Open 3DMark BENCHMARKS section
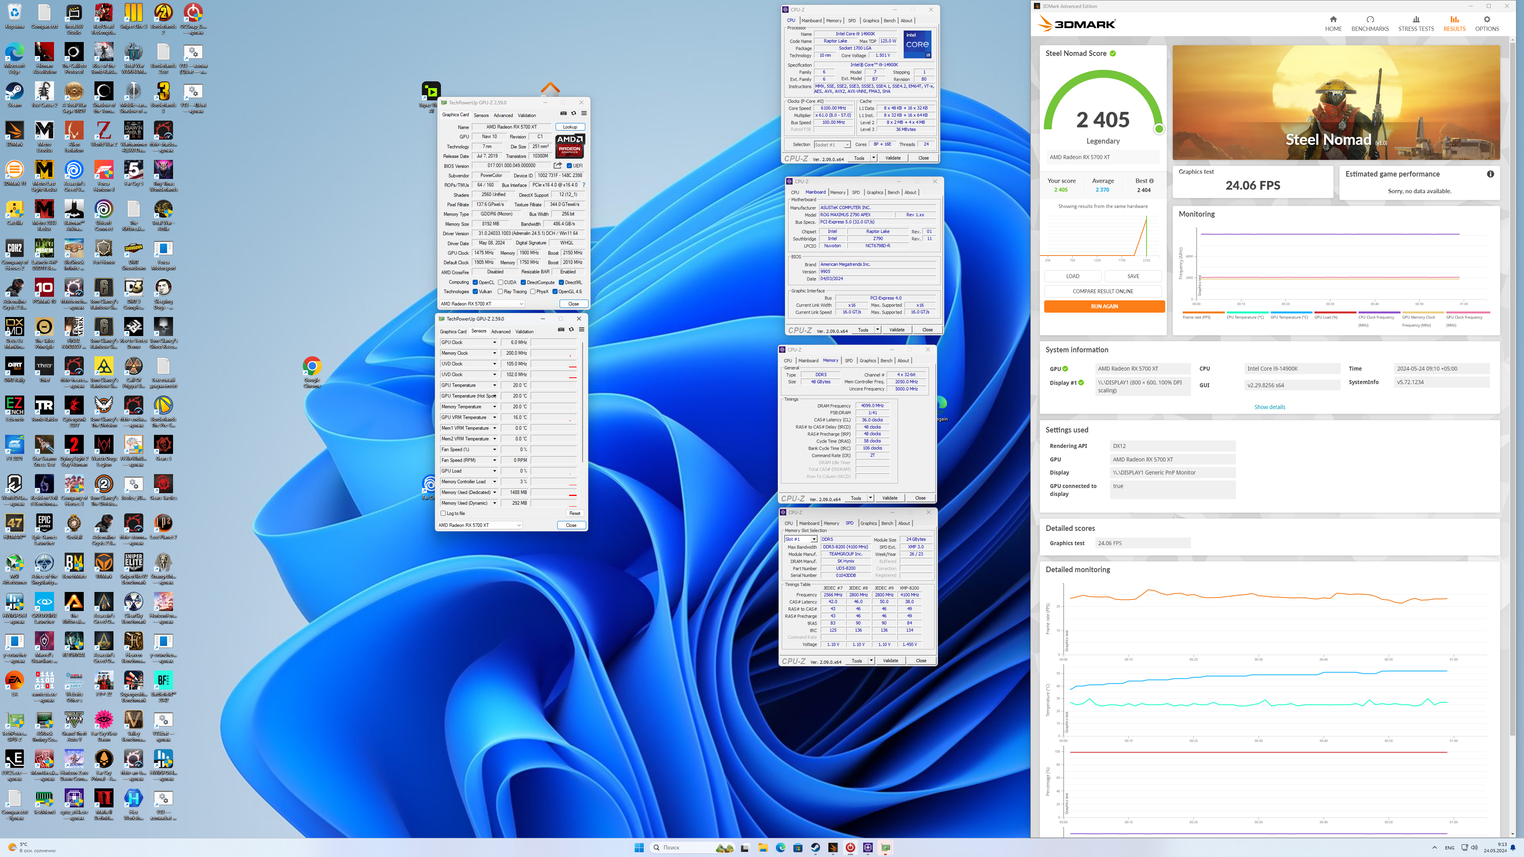This screenshot has height=857, width=1524. click(x=1370, y=24)
